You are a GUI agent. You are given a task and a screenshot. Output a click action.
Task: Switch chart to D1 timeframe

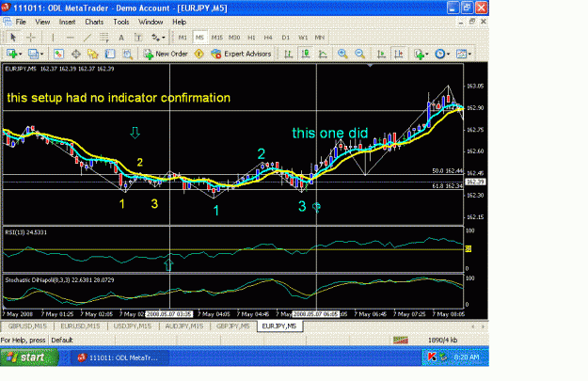tap(286, 37)
